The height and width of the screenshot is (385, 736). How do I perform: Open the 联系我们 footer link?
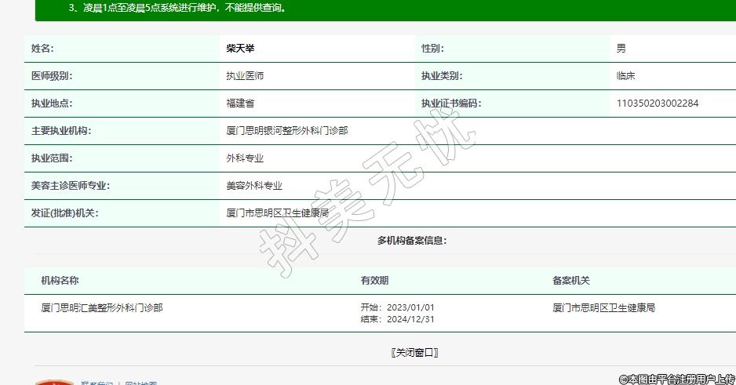pyautogui.click(x=97, y=383)
